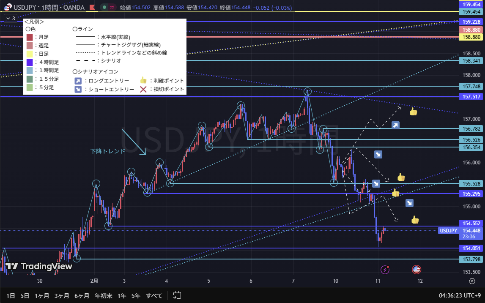The height and width of the screenshot is (303, 485).
Task: Click the red flag icon beside OANDA
Action: coord(91,7)
